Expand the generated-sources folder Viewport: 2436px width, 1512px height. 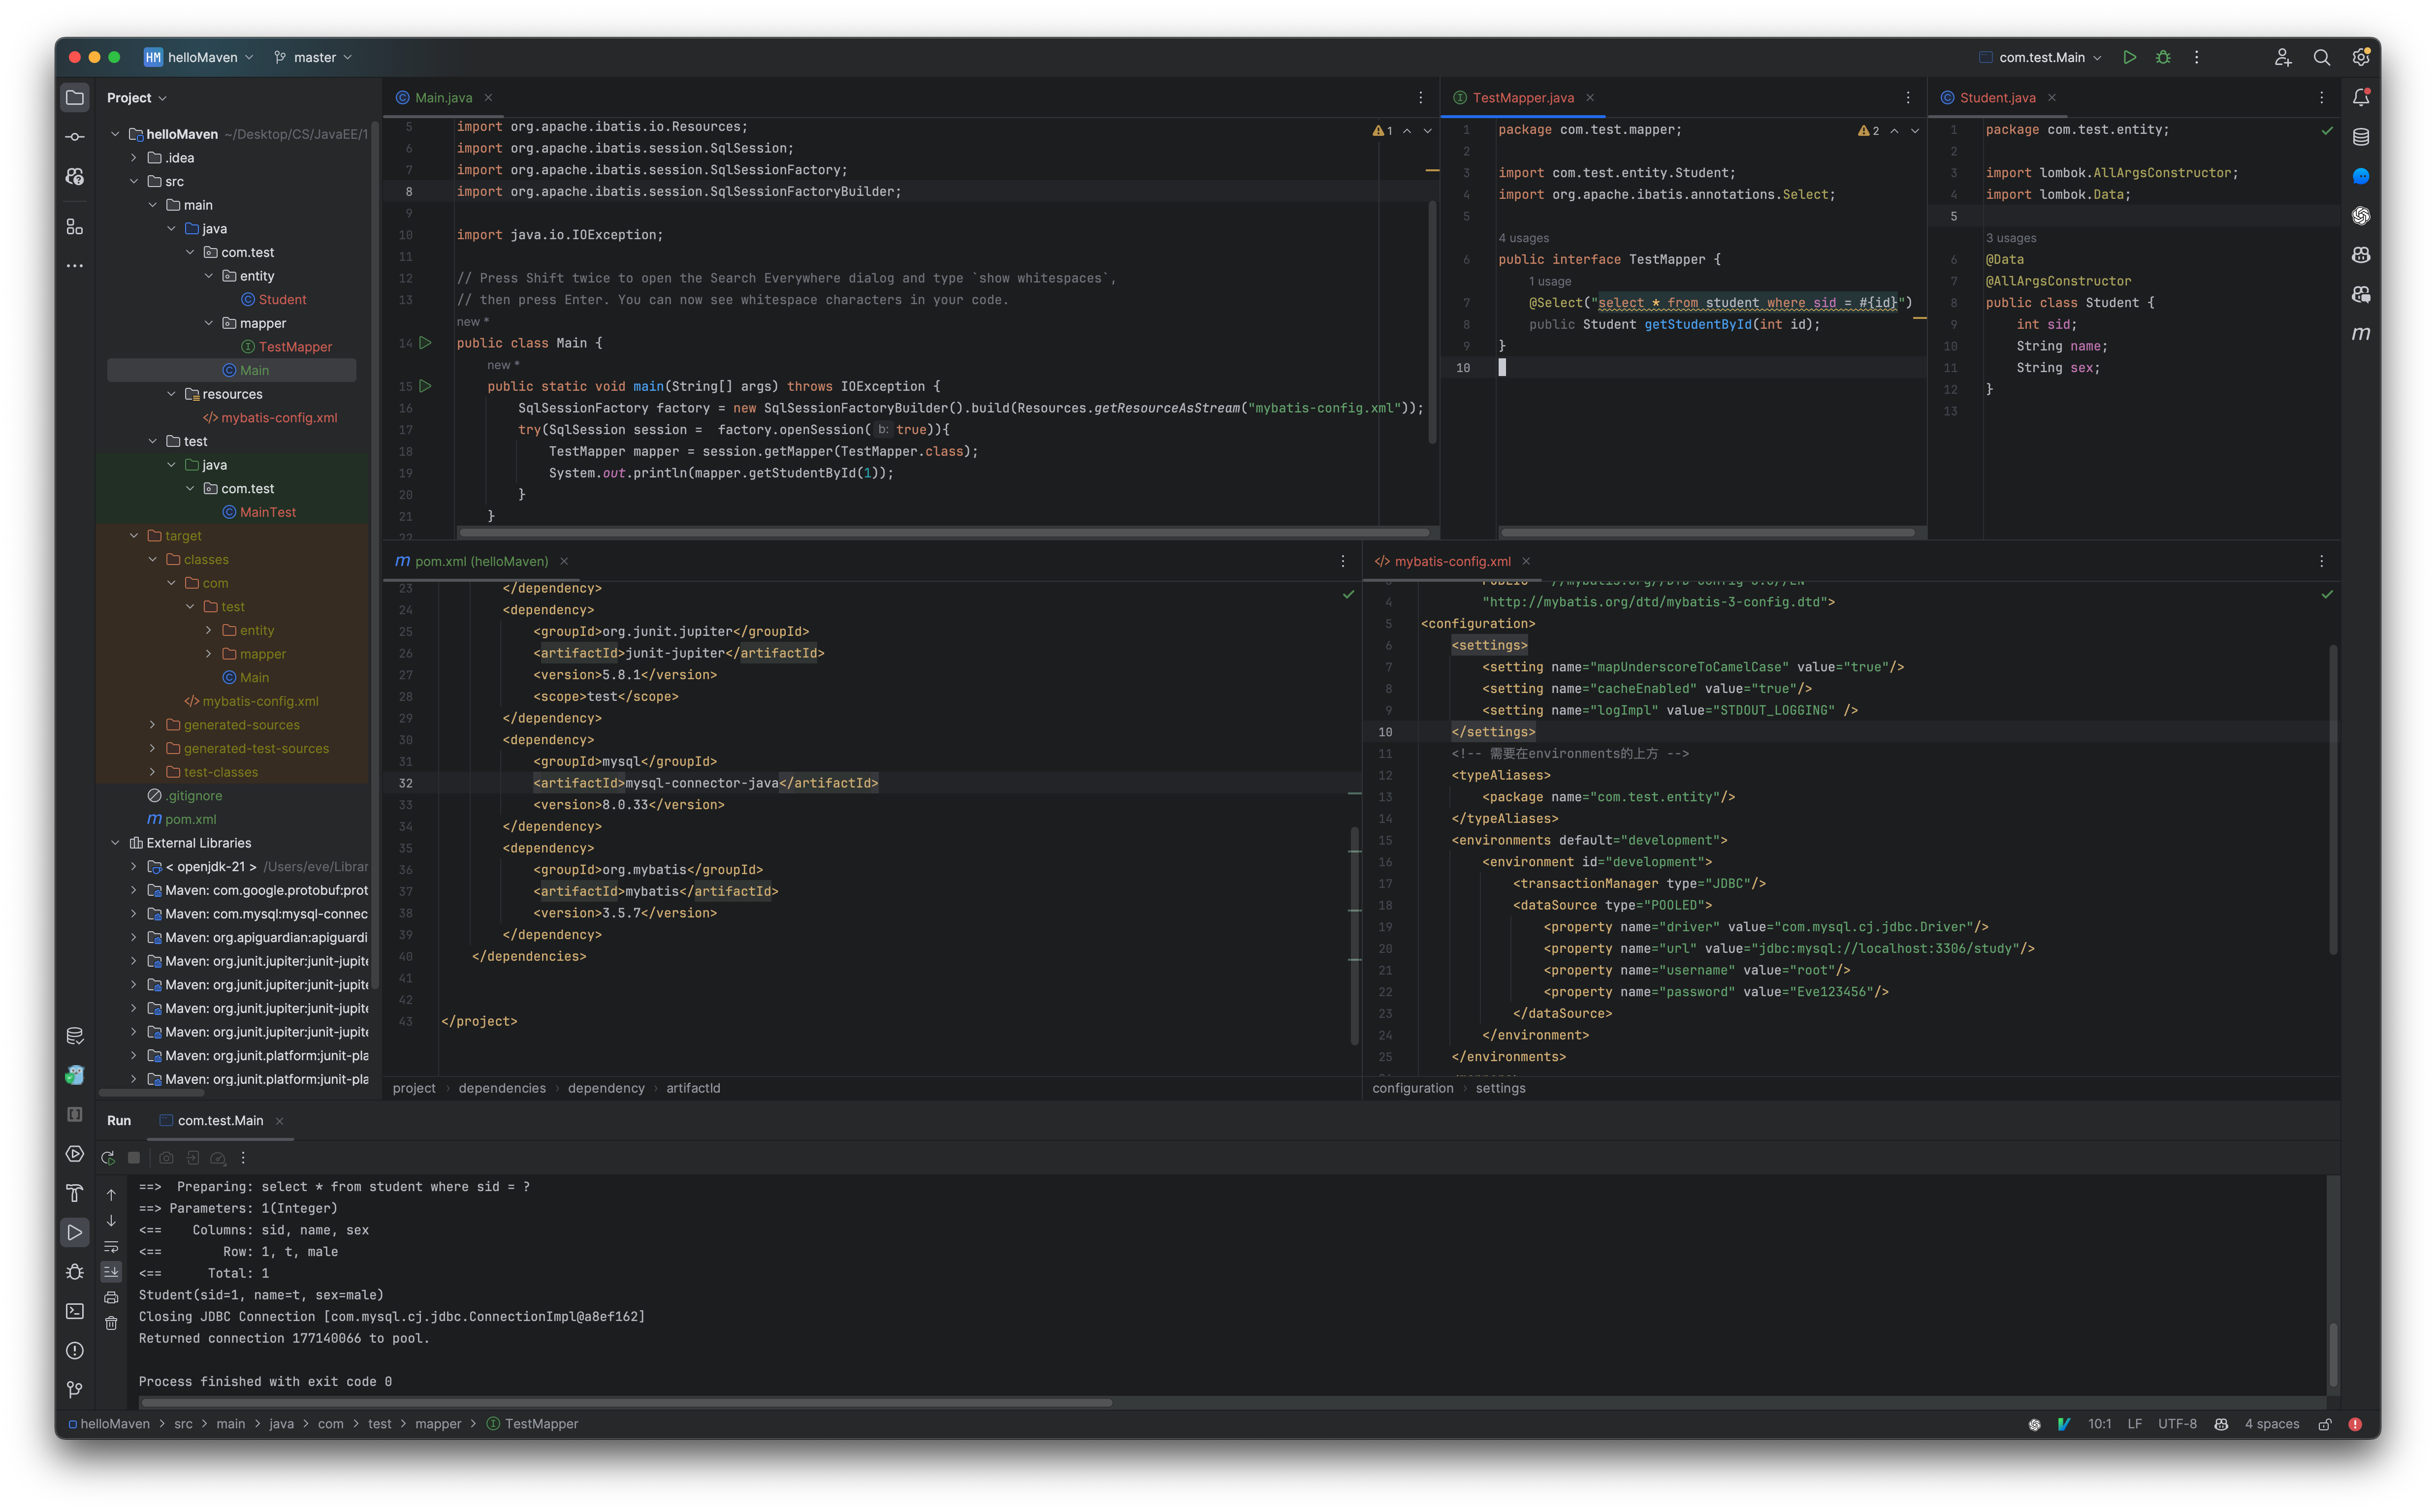(x=152, y=724)
